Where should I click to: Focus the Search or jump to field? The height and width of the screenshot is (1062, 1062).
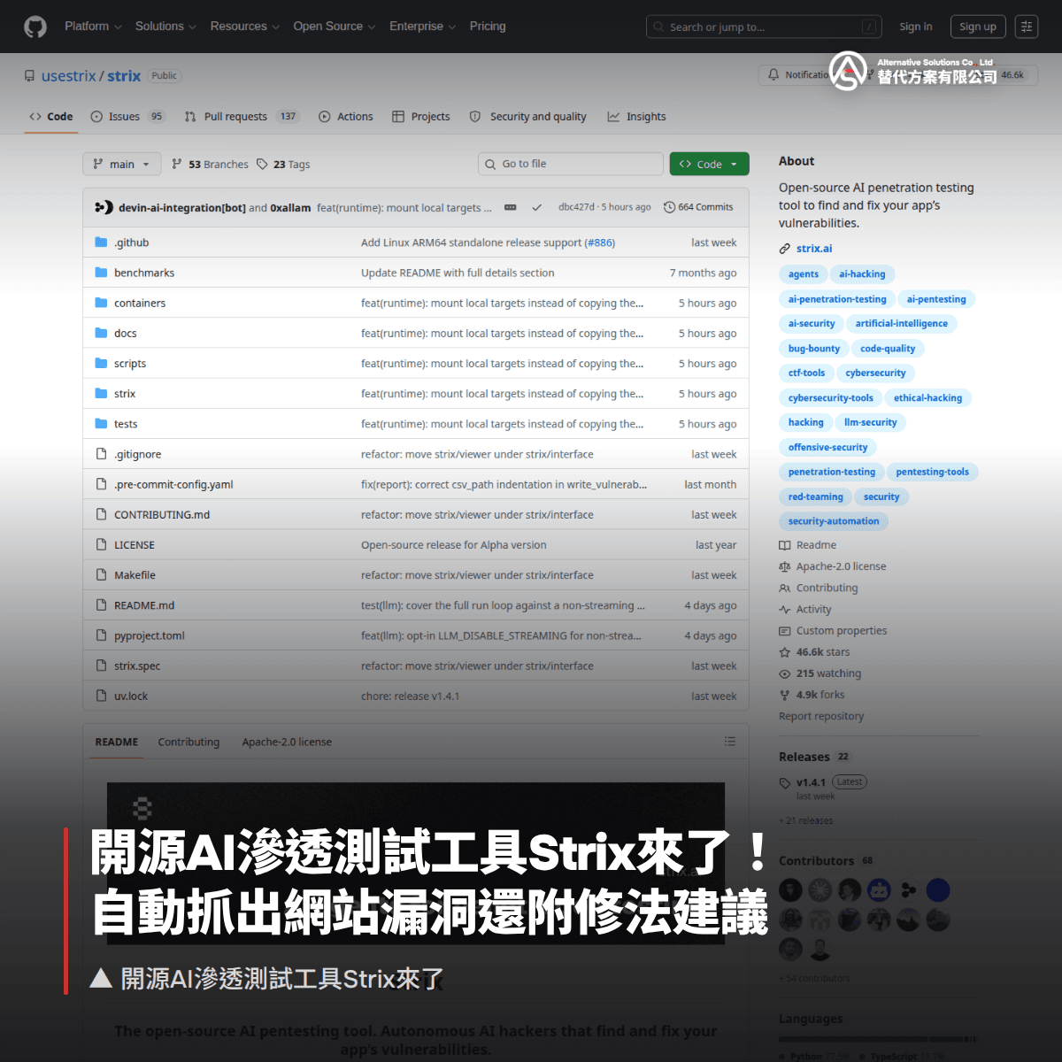pyautogui.click(x=765, y=27)
